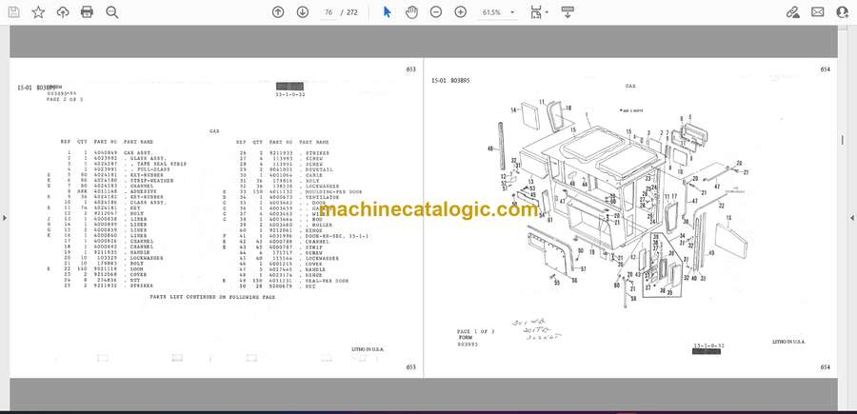Click 'PAGE 1 OF 3' text
The height and width of the screenshot is (414, 857).
[475, 331]
